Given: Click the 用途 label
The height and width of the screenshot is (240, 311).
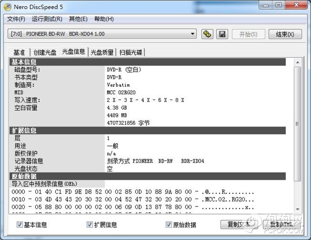Looking at the screenshot, I should [x=20, y=146].
